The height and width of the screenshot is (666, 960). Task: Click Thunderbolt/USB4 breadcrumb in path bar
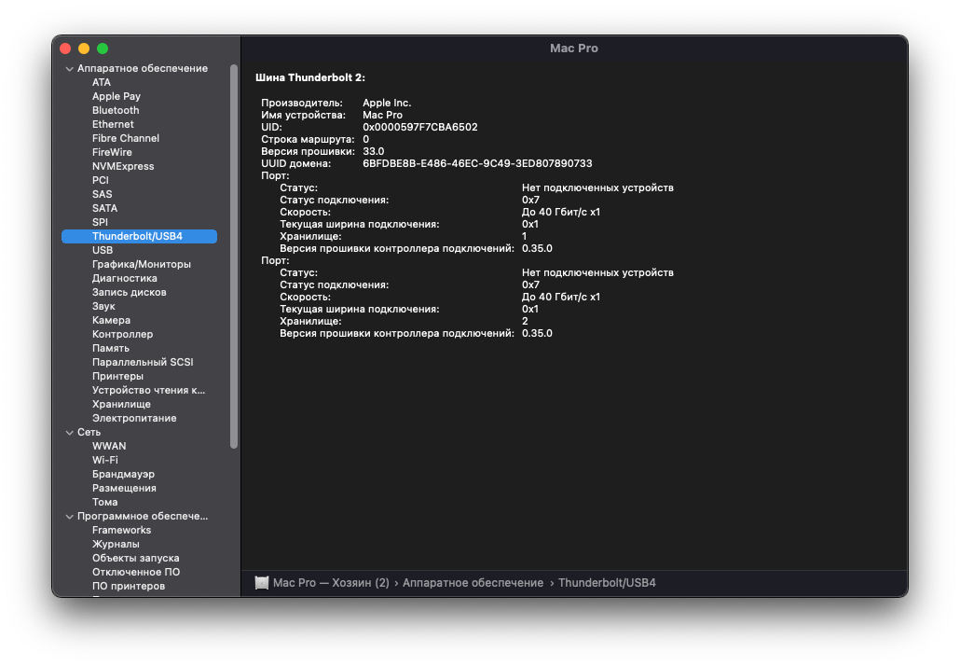(607, 583)
